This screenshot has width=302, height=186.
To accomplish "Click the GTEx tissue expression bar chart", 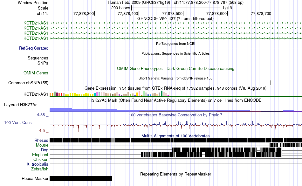I will tap(109, 93).
